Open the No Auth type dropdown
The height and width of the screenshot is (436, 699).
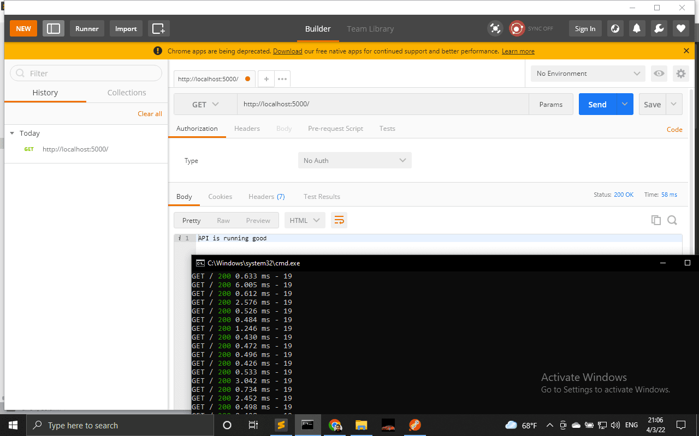[x=354, y=160]
